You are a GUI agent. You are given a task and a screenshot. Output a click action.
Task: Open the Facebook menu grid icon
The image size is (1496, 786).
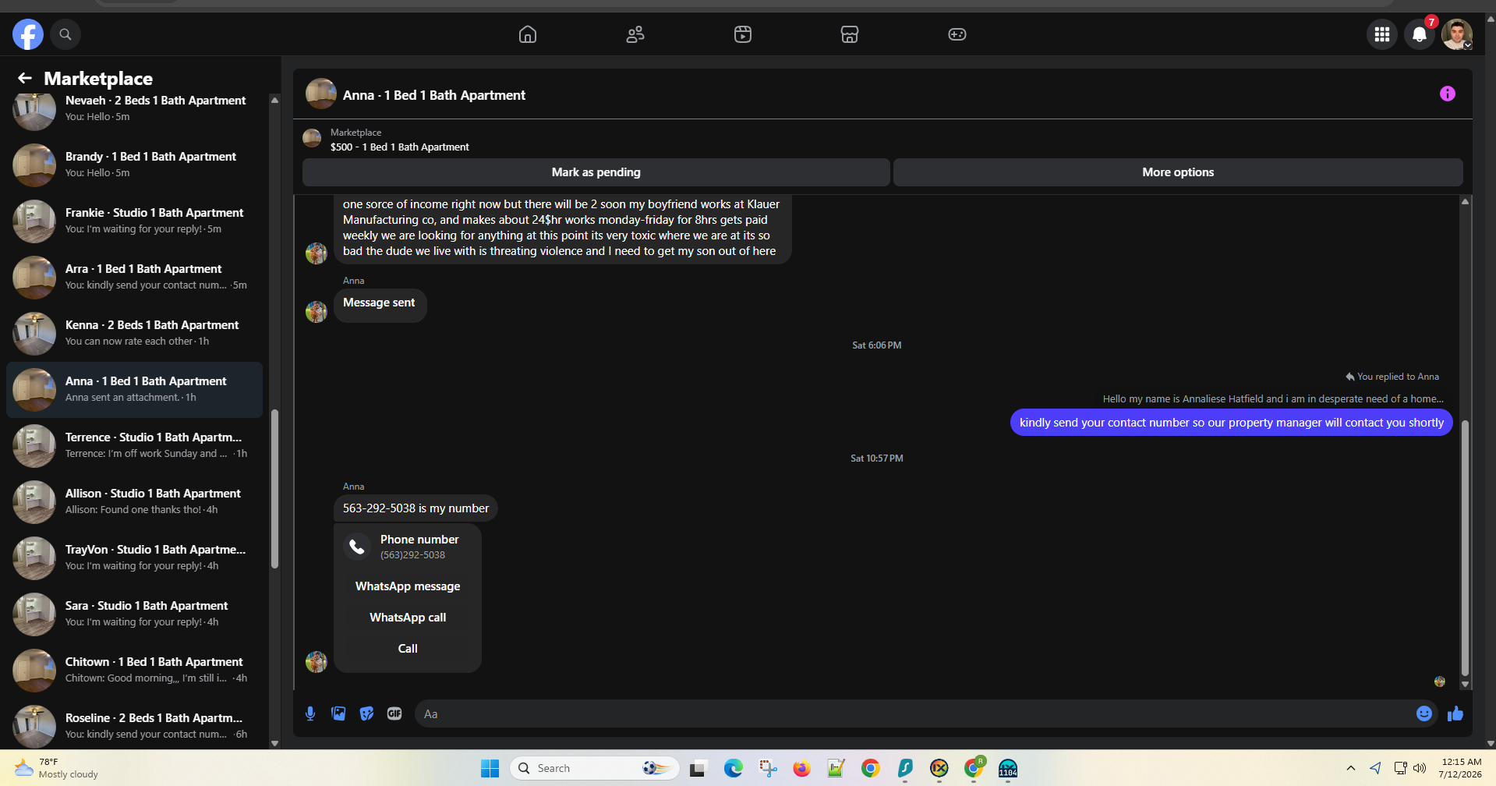[1382, 34]
